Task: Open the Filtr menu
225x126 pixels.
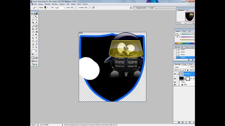Action: pos(68,4)
